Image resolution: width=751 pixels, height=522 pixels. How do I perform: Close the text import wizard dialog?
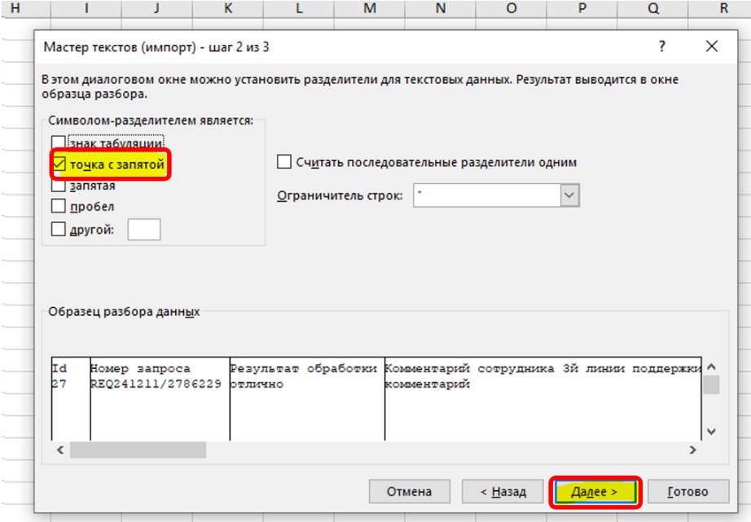point(711,47)
